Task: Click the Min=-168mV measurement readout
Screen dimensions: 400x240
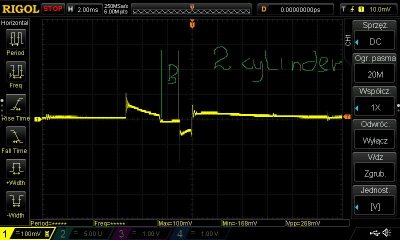Action: coord(254,223)
